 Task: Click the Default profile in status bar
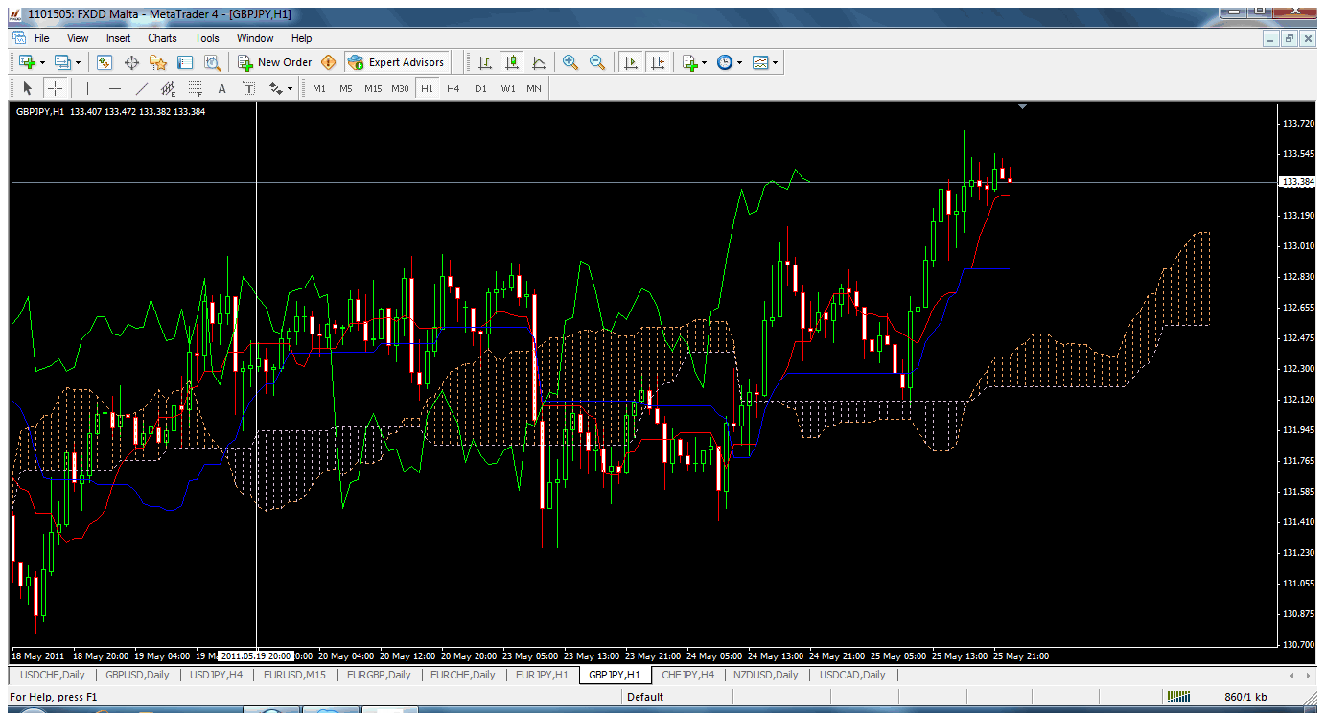tap(645, 697)
